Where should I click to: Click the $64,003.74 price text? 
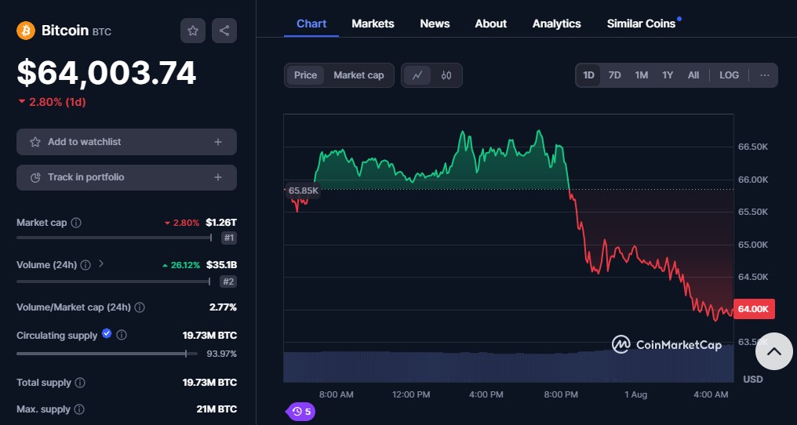(106, 73)
